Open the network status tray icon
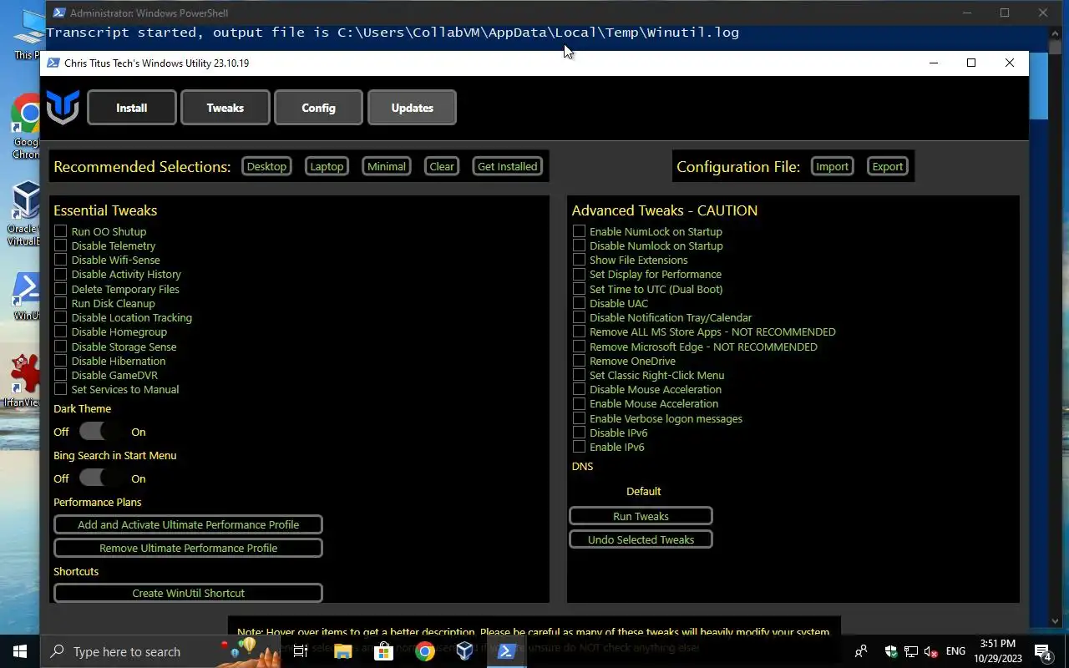 click(911, 651)
